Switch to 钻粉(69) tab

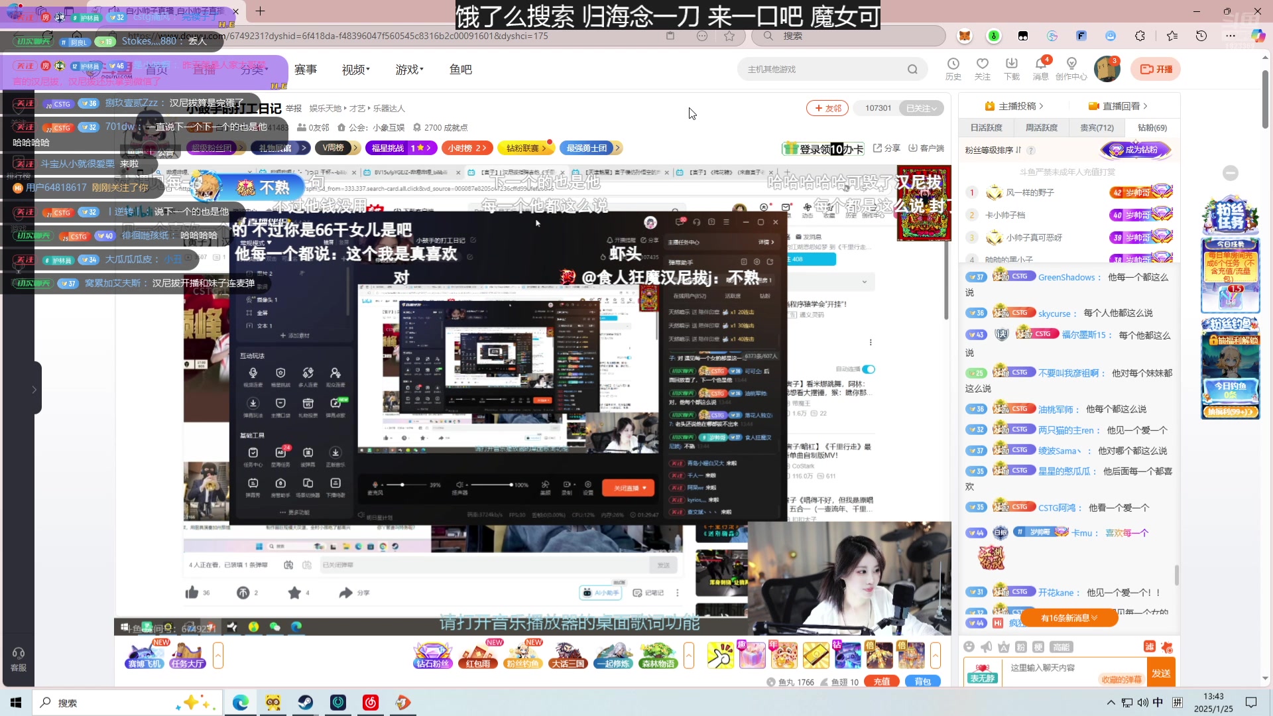(x=1152, y=127)
